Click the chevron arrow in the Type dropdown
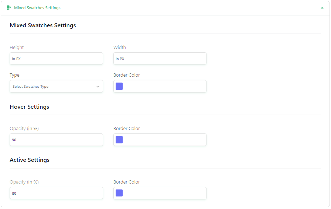 98,87
